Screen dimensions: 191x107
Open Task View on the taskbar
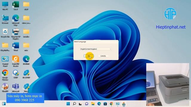(80, 104)
